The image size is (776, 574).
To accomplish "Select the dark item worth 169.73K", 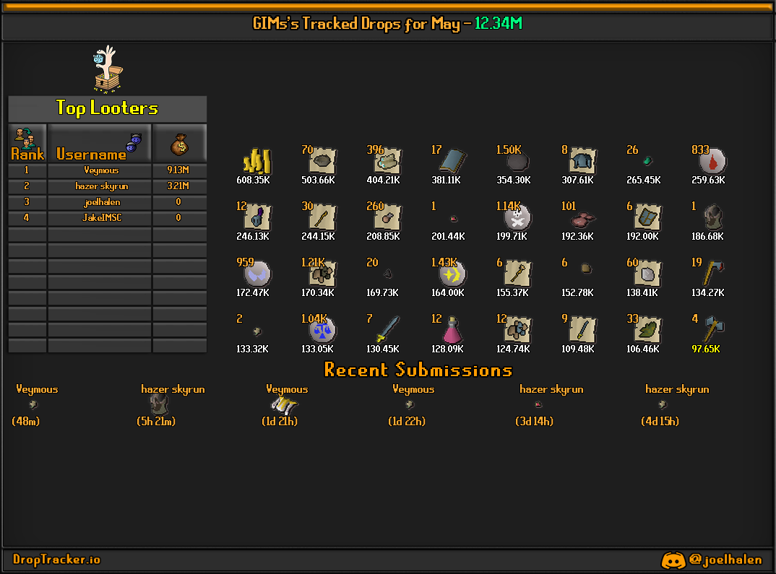I will pyautogui.click(x=388, y=274).
